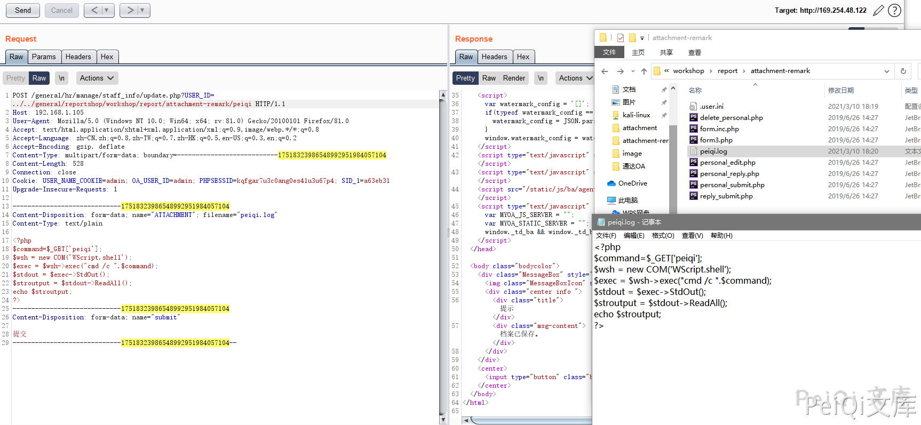Image resolution: width=921 pixels, height=425 pixels.
Task: Open OneDrive in Explorer sidebar
Action: click(x=628, y=183)
